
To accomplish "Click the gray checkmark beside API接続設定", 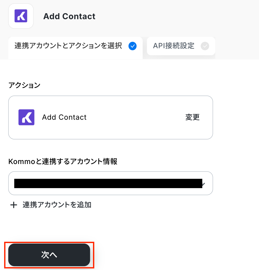I will click(x=205, y=46).
